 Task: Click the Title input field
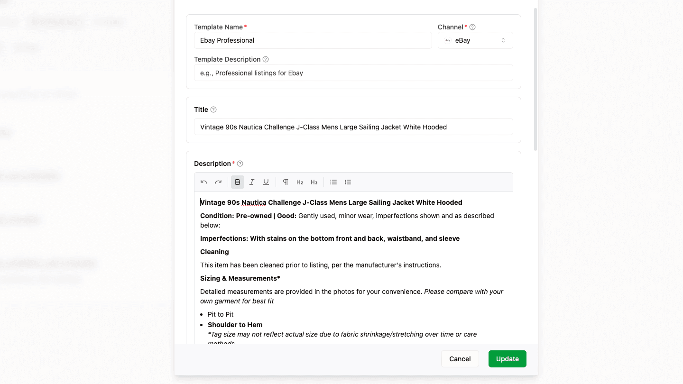tap(353, 127)
